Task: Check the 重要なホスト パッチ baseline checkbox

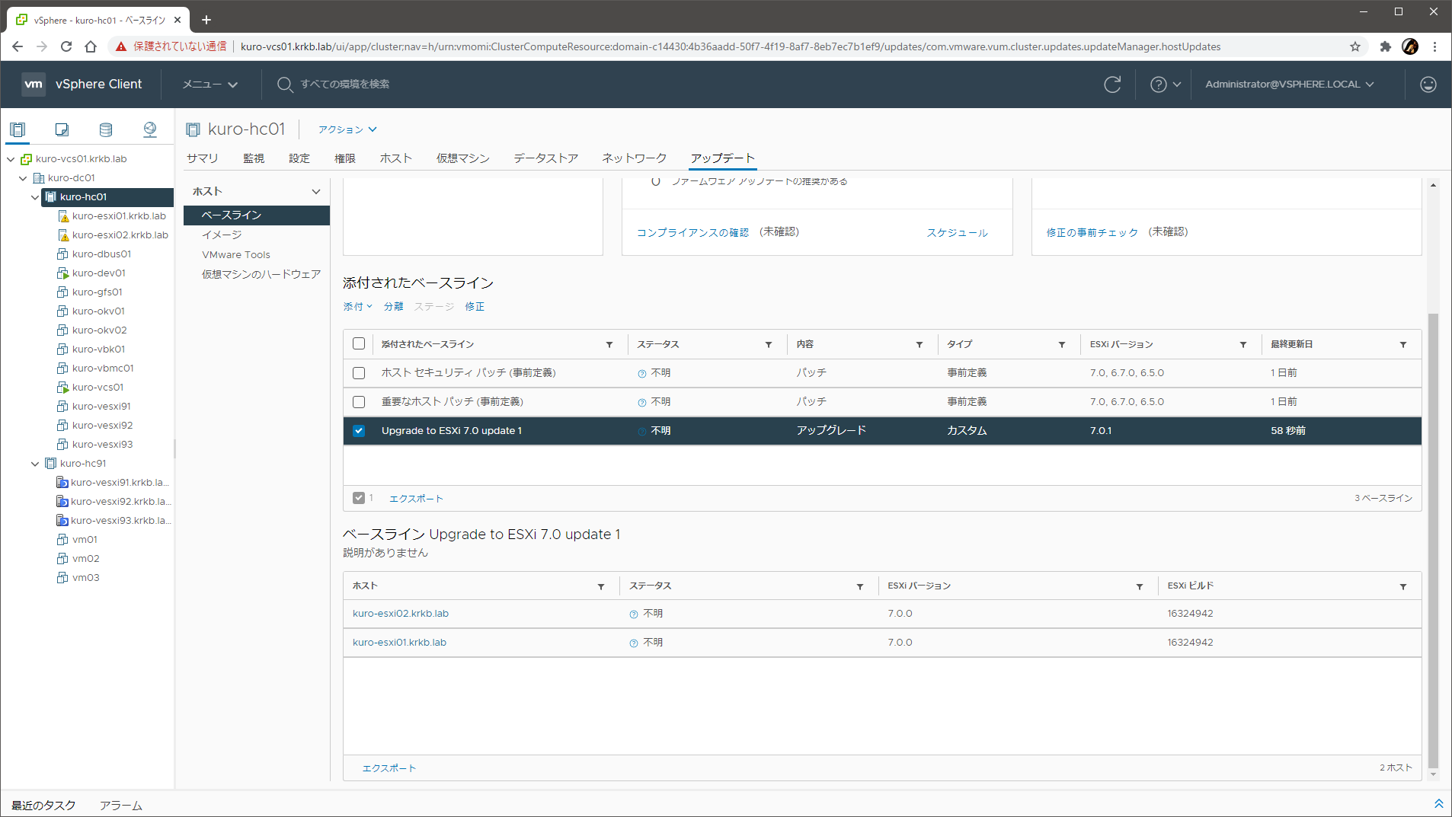Action: (359, 402)
